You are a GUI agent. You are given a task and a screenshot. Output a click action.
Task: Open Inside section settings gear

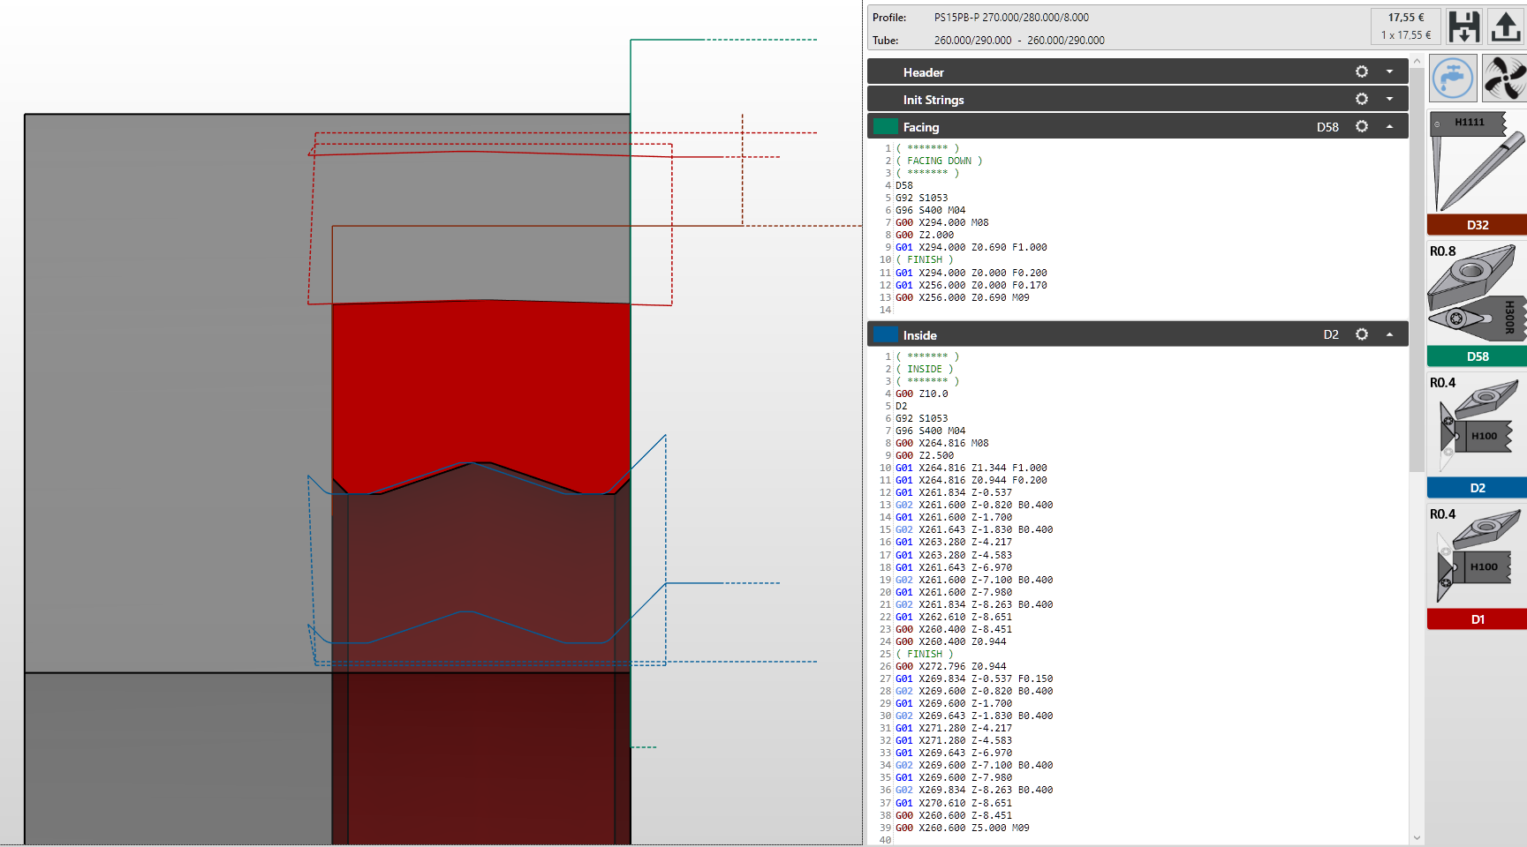coord(1362,334)
